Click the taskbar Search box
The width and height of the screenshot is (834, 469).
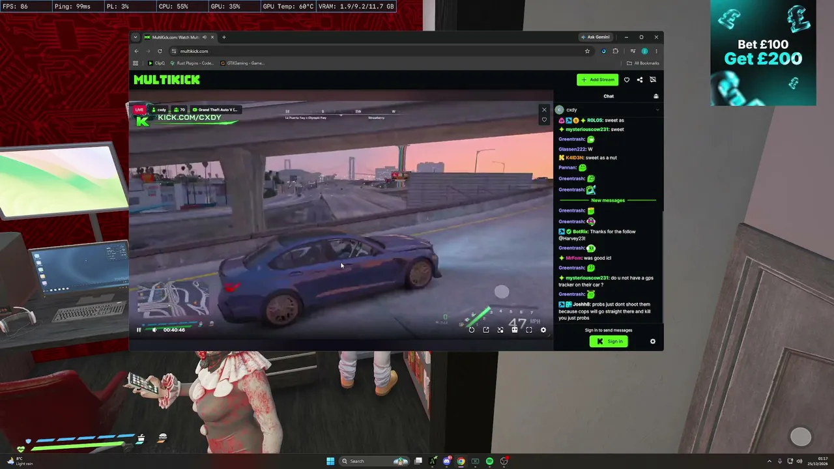(374, 461)
